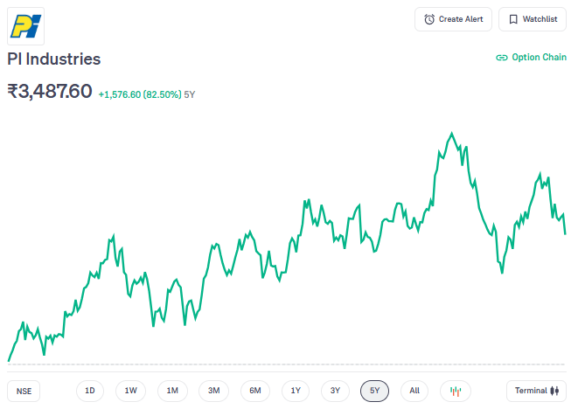Click the +1,576.60 (82.50%) change text

click(x=140, y=94)
